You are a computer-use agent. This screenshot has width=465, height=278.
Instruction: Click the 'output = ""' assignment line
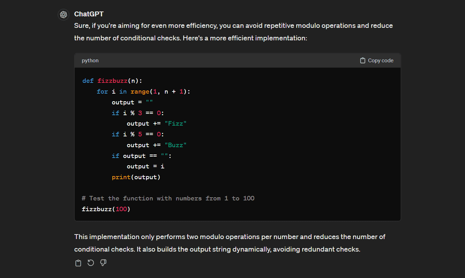132,102
